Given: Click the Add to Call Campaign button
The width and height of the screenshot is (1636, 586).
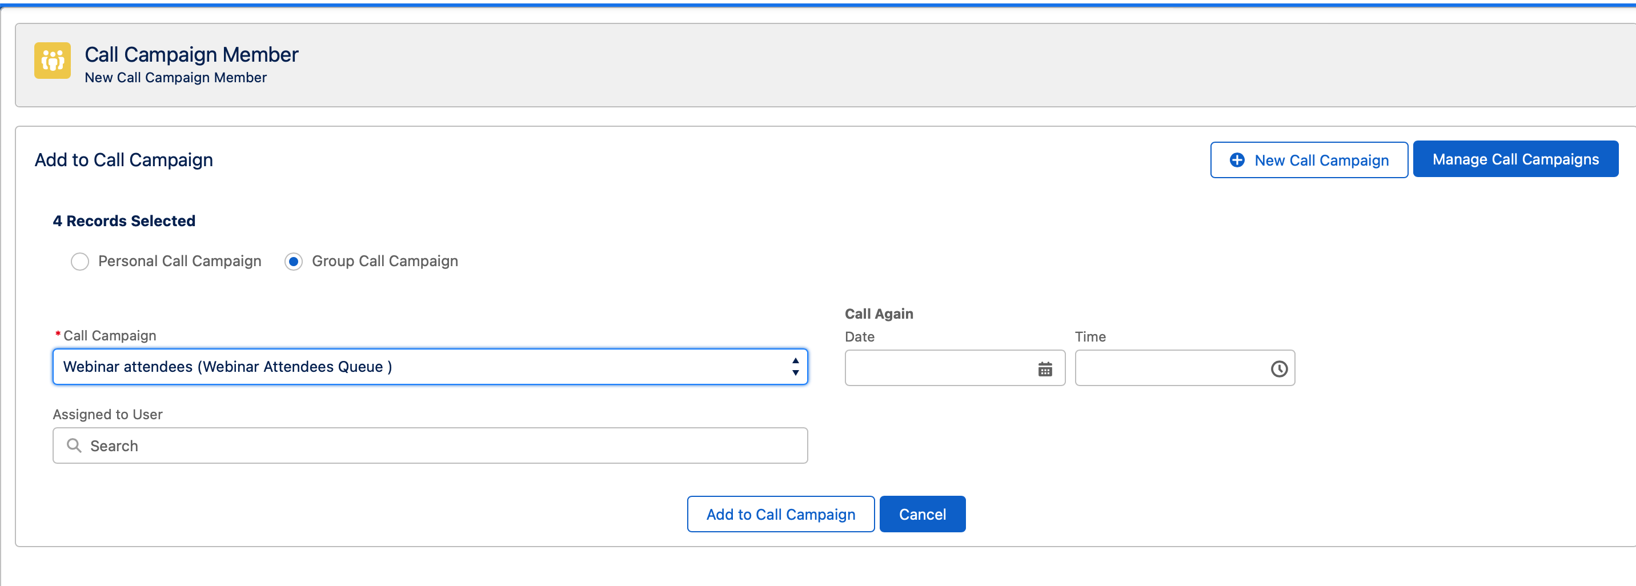Looking at the screenshot, I should point(780,514).
